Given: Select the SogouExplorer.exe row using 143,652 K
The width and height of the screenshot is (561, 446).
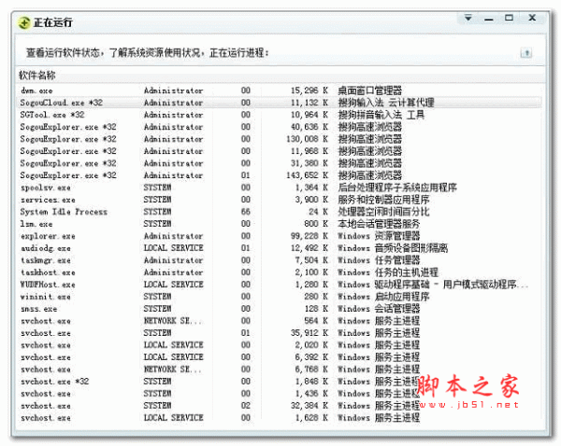Looking at the screenshot, I should (x=280, y=175).
